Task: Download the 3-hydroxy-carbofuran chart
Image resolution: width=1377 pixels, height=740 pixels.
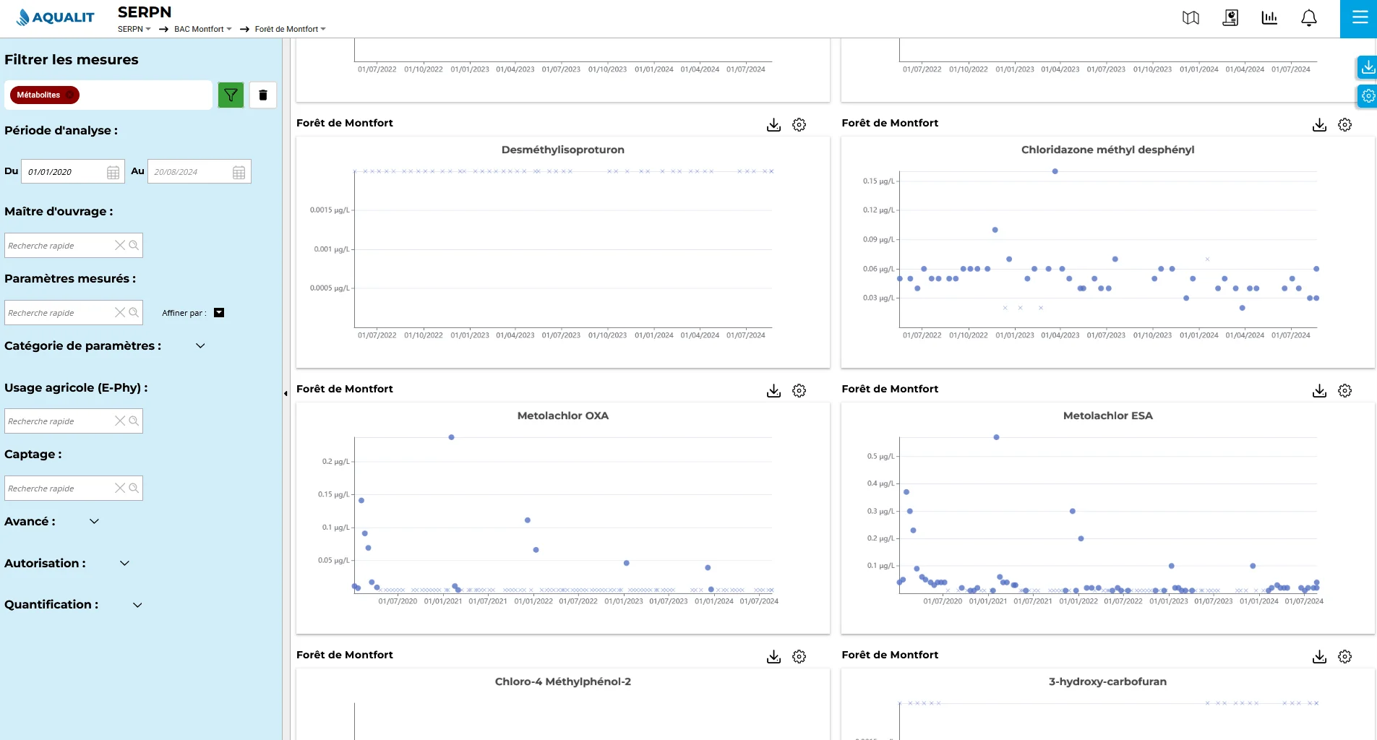Action: point(1319,656)
